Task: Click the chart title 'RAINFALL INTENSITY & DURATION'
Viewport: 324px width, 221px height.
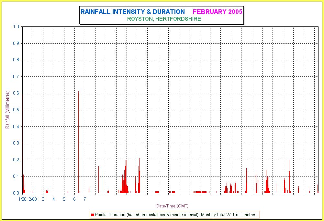Action: pos(133,12)
